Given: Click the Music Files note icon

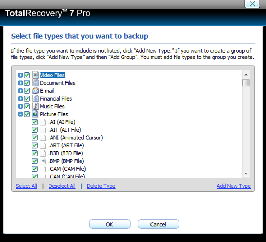Looking at the screenshot, I should [35, 106].
